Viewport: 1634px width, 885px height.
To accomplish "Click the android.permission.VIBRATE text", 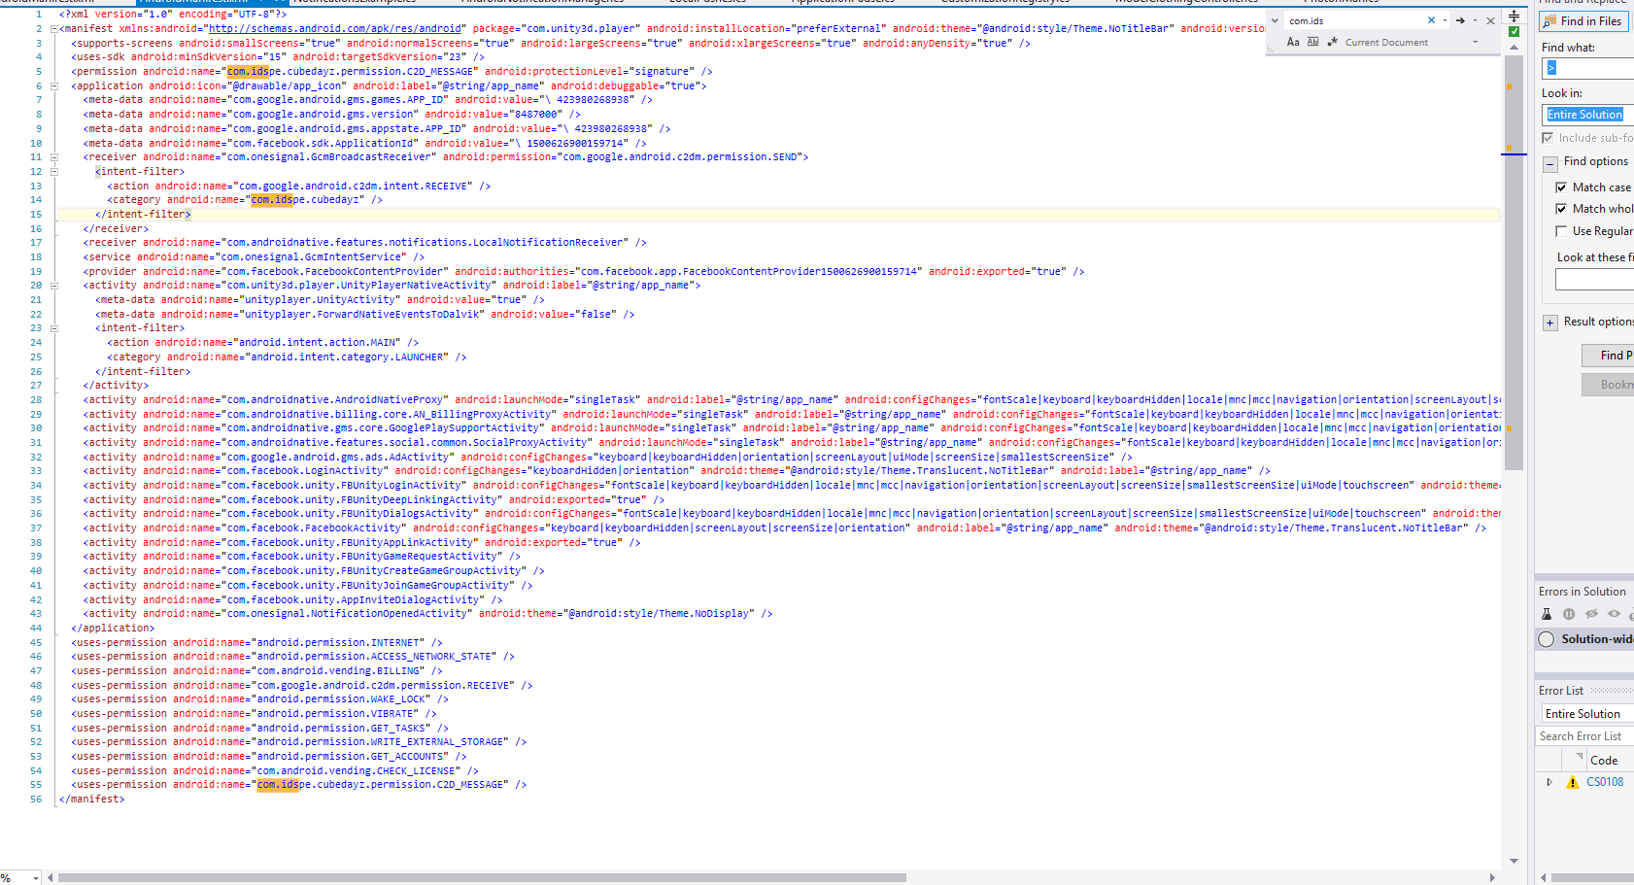I will pos(337,714).
